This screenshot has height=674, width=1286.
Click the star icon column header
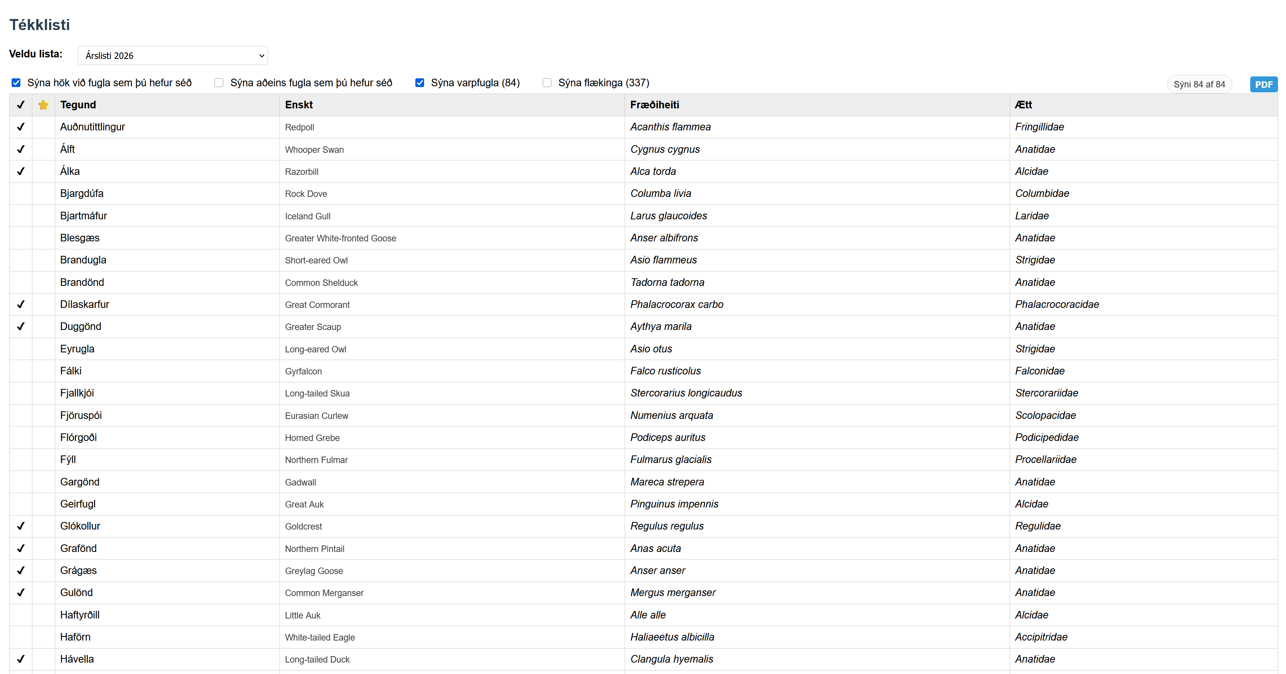(x=43, y=105)
